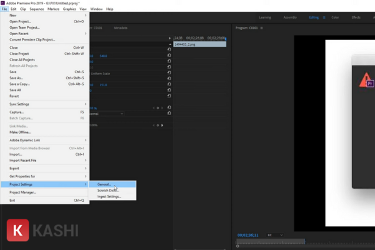
Task: Click the play triangle above effect timeline
Action: click(x=170, y=38)
